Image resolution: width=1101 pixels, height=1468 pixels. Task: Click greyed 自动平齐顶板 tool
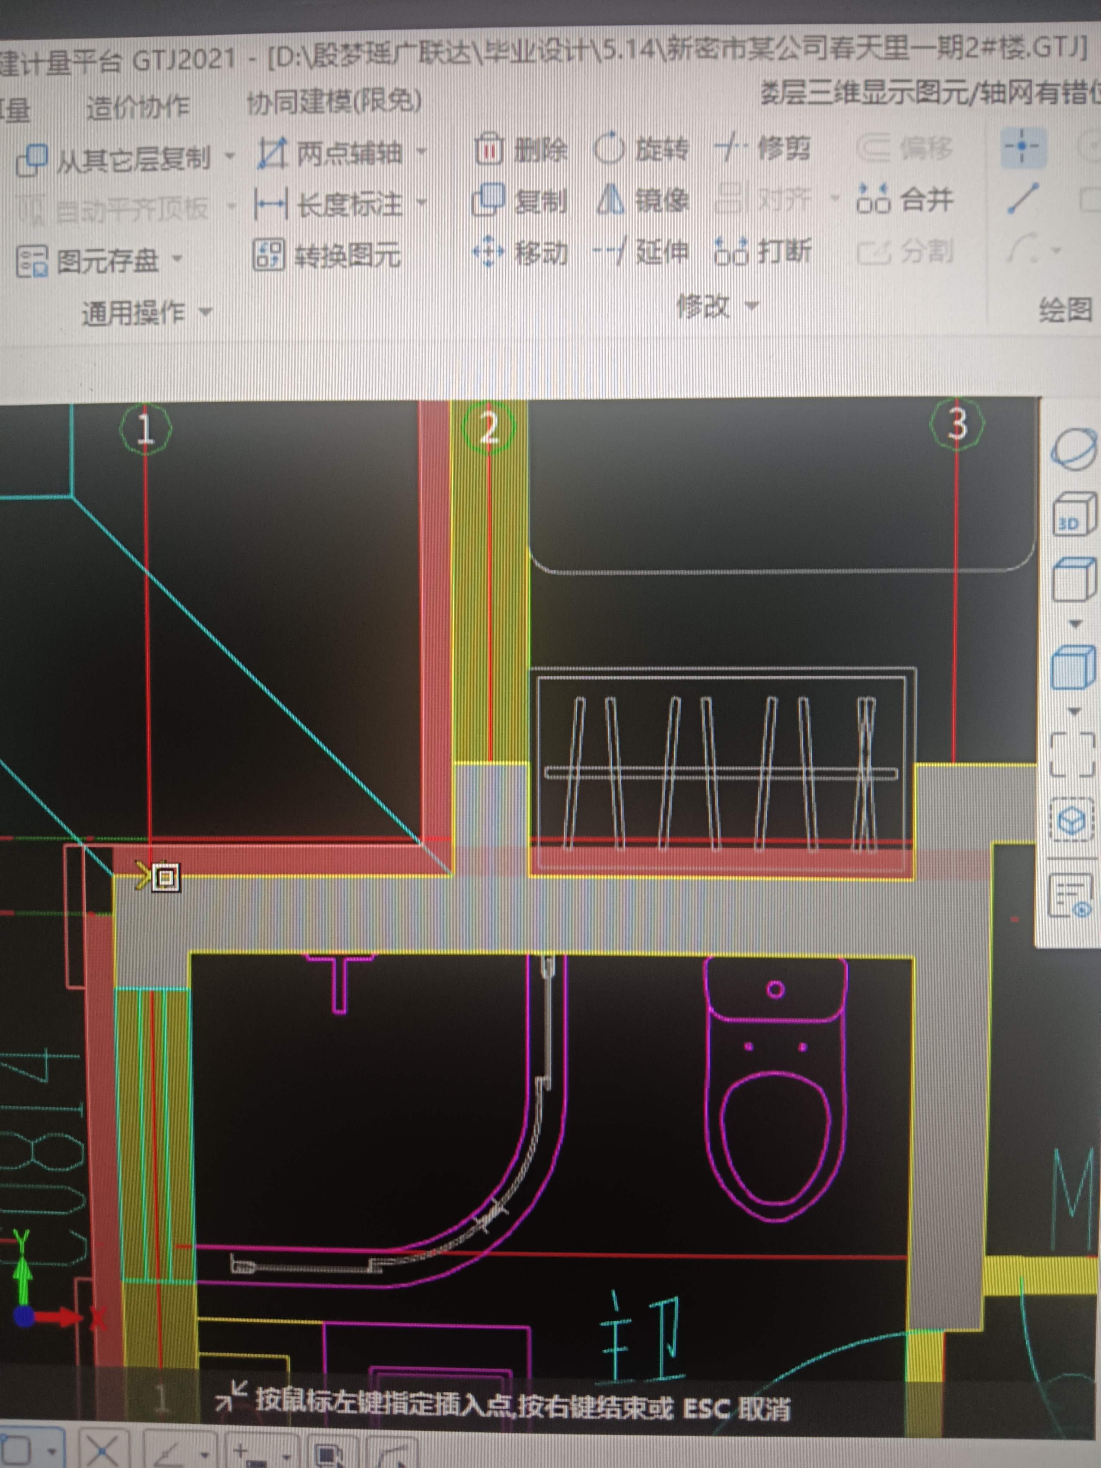click(x=112, y=210)
